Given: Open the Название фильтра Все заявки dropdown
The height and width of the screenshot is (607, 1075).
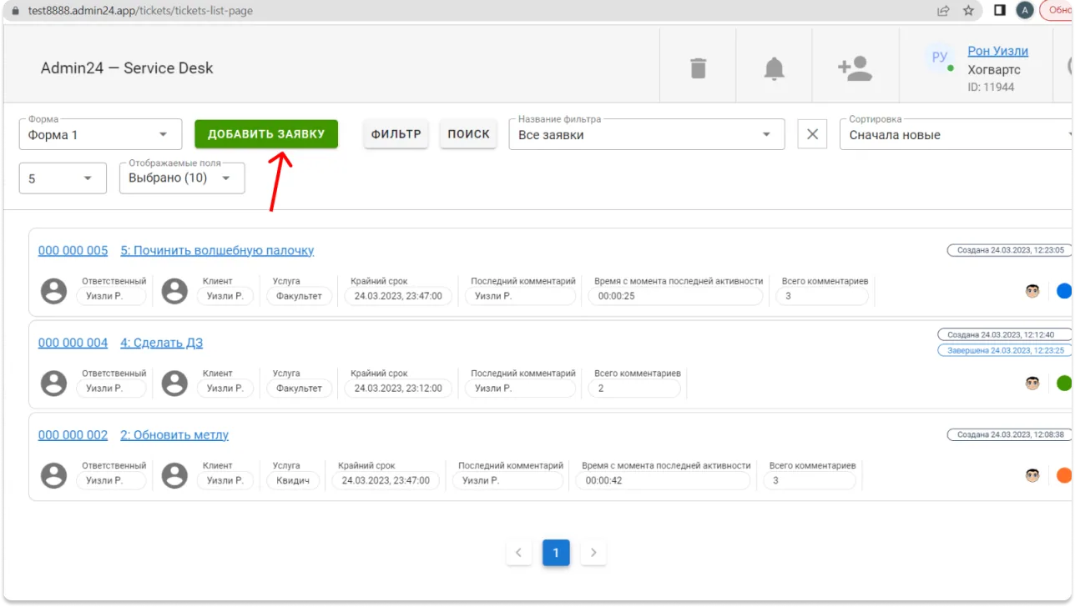Looking at the screenshot, I should pyautogui.click(x=647, y=134).
